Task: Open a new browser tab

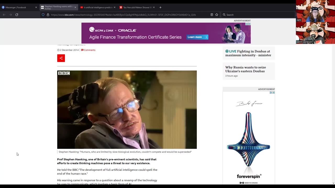Action: click(x=160, y=7)
